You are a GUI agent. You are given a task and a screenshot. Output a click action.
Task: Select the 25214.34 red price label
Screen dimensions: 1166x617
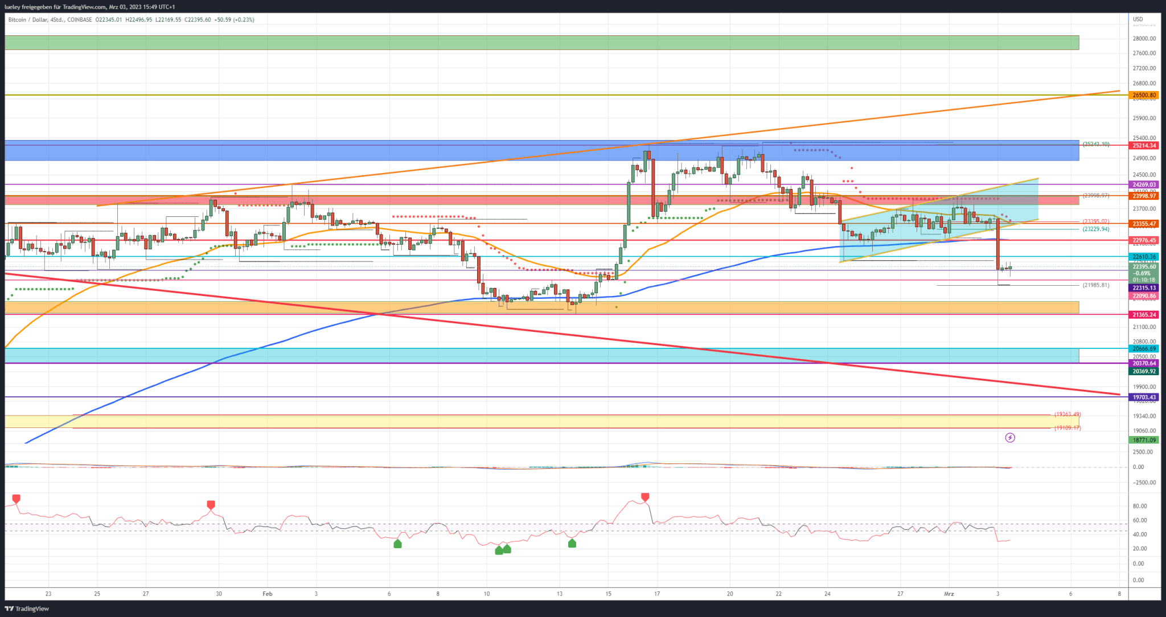click(x=1144, y=146)
